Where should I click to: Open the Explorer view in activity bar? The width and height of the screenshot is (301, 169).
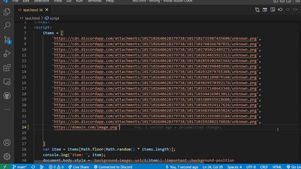pos(7,12)
